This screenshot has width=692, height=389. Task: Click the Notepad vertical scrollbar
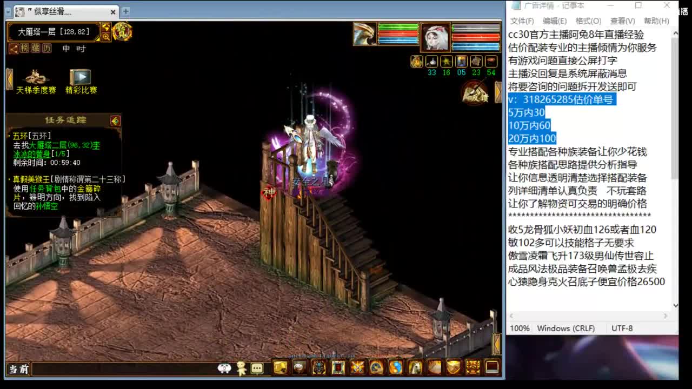[x=675, y=169]
